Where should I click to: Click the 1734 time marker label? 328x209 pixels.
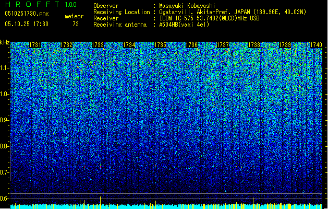pyautogui.click(x=129, y=45)
